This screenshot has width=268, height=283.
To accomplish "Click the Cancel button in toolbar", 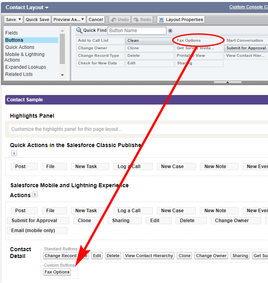I will pos(96,19).
